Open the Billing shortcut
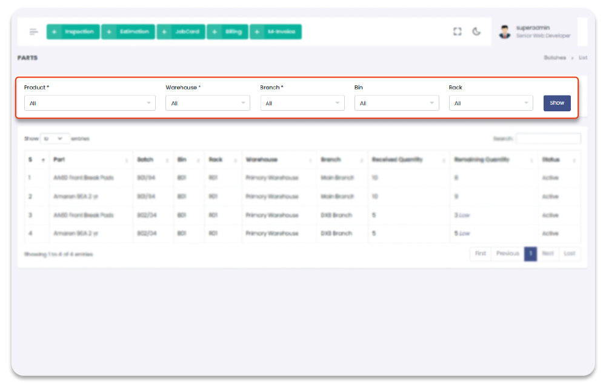This screenshot has width=606, height=383. (x=227, y=32)
